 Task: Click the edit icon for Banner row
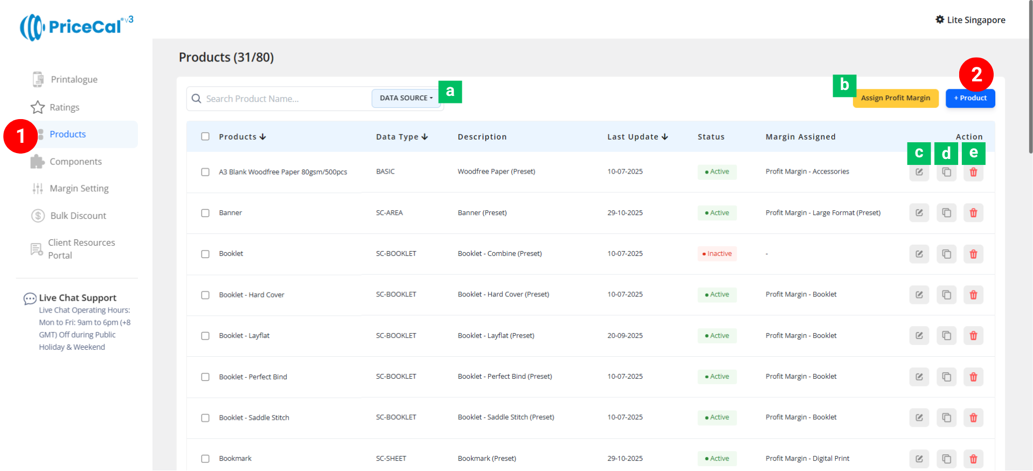point(919,213)
